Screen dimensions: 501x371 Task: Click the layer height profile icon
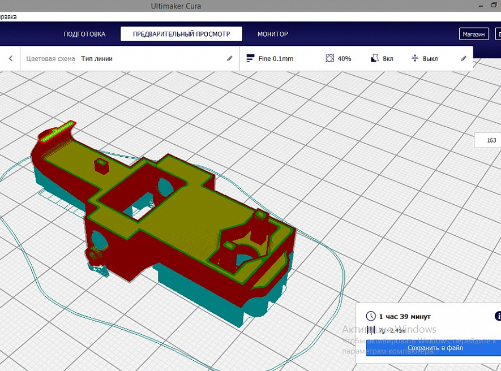click(x=250, y=58)
